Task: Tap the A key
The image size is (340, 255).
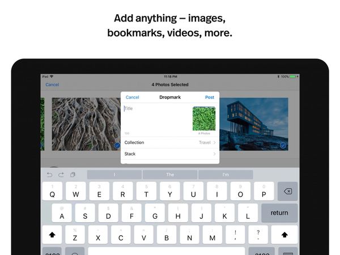Action: 62,213
